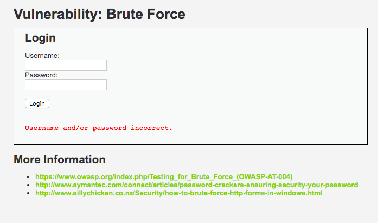
Task: Open the Symantec password-crackers article link
Action: [x=196, y=185]
